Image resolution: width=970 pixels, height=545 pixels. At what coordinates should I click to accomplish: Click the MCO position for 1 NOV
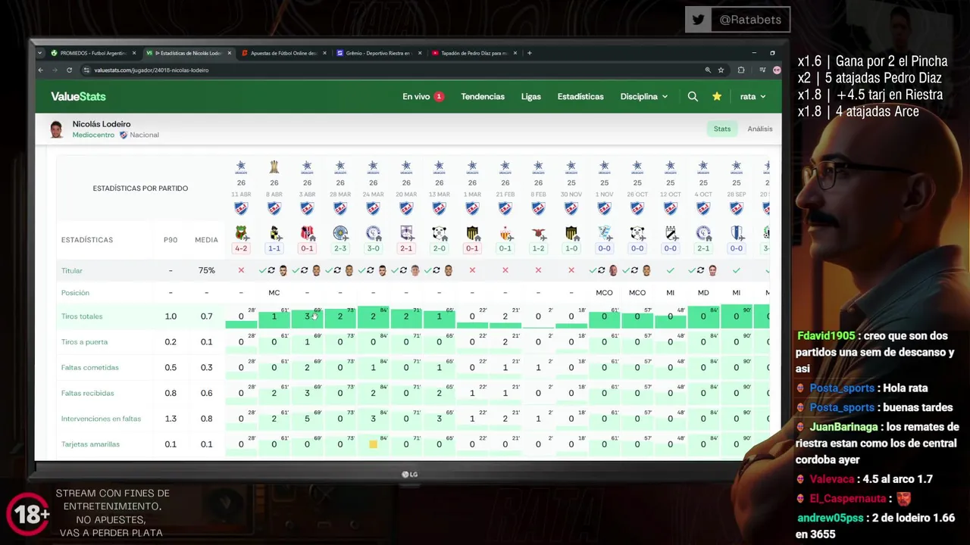[x=604, y=293]
